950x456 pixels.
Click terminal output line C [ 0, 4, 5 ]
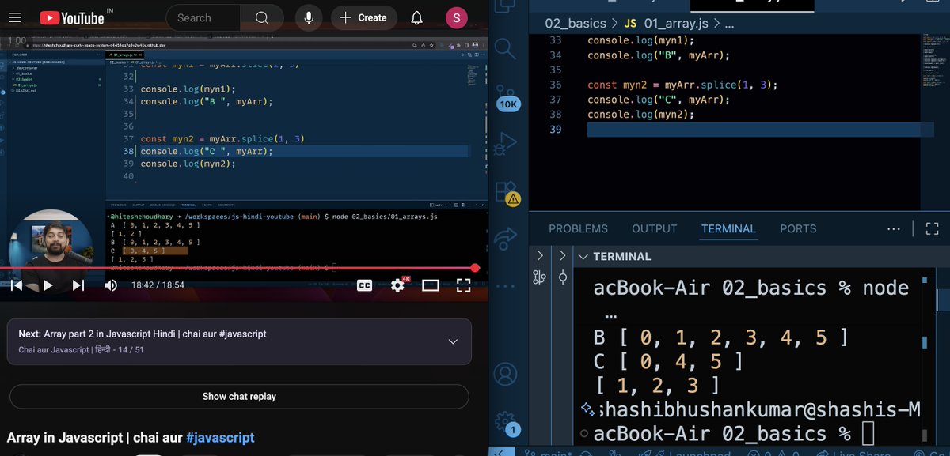coord(669,362)
